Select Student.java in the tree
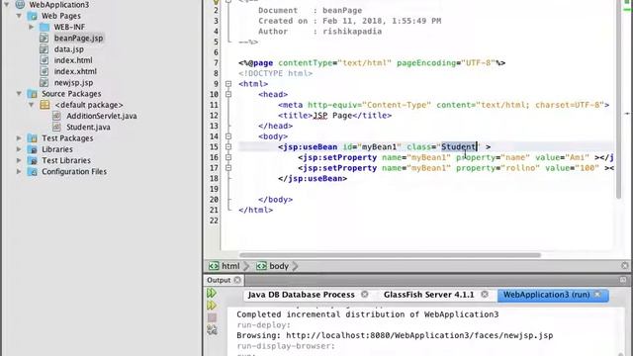 pos(88,128)
